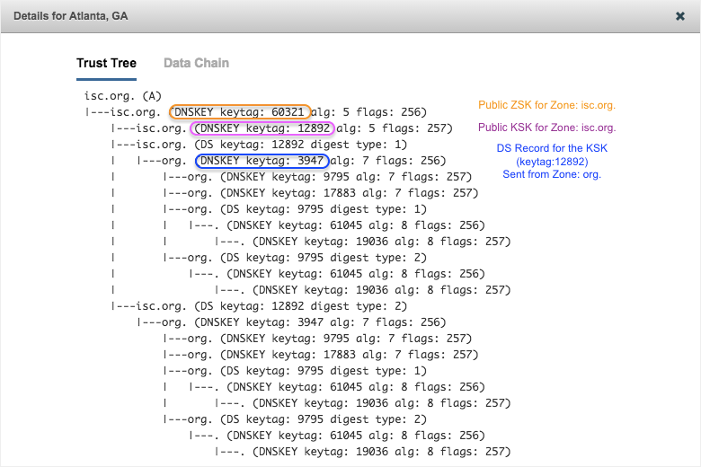Select the orange-outlined DNSKEY keytag 60321
Viewport: 701px width, 467px height.
point(239,112)
